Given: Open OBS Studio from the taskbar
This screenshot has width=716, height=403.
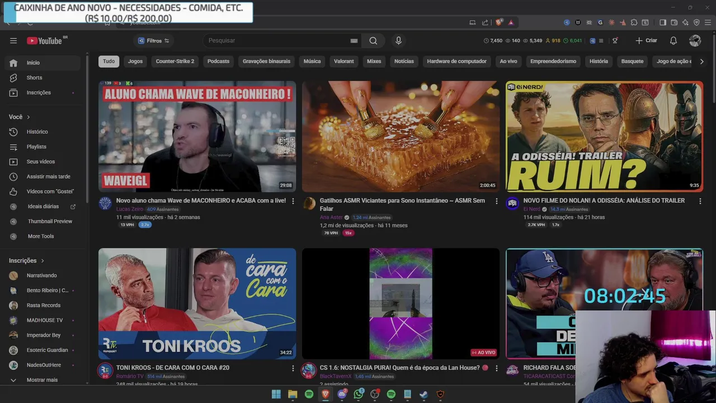Looking at the screenshot, I should tap(375, 394).
